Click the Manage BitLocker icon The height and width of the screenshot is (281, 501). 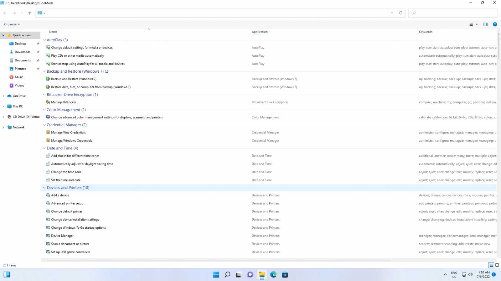[48, 102]
